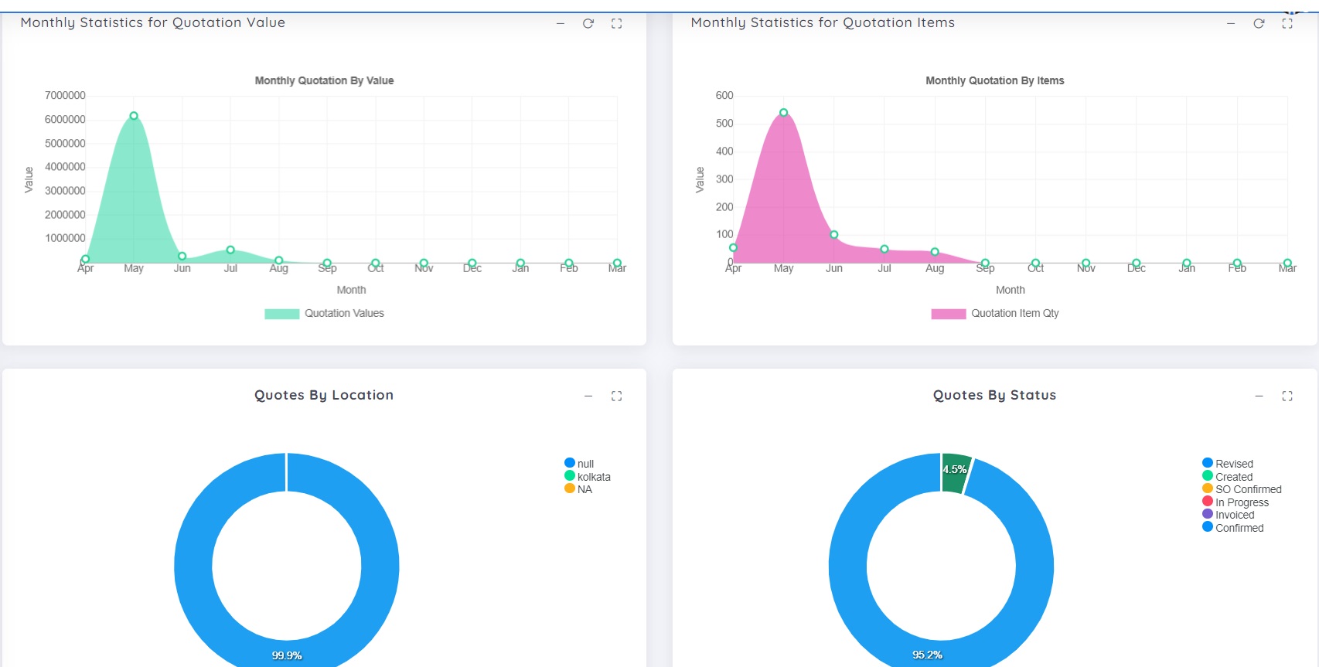This screenshot has height=667, width=1319.
Task: Open Quotes By Status in fullscreen
Action: coord(1287,396)
